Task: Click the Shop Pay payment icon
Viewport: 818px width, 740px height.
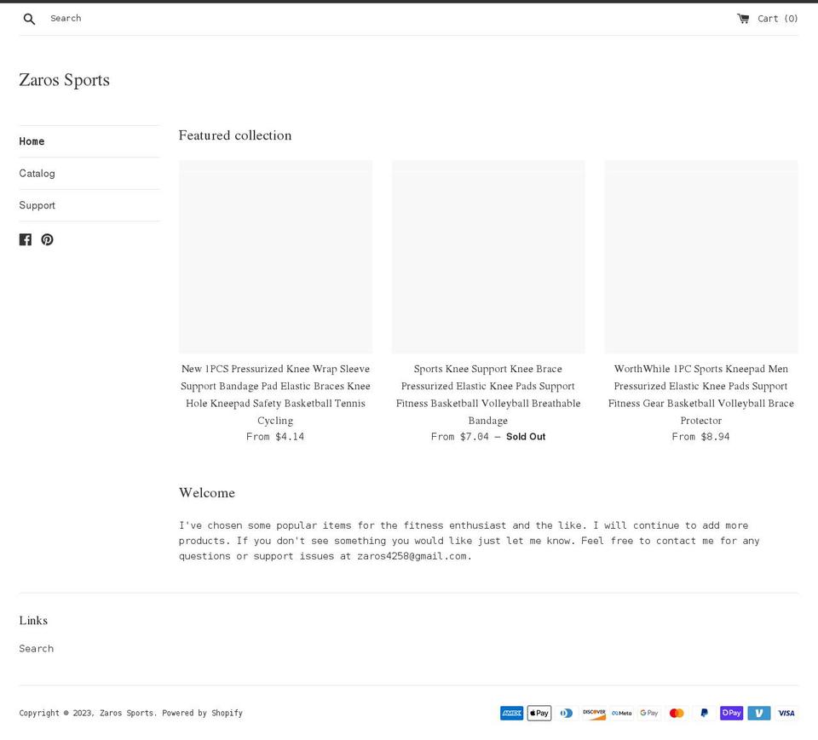Action: tap(731, 713)
